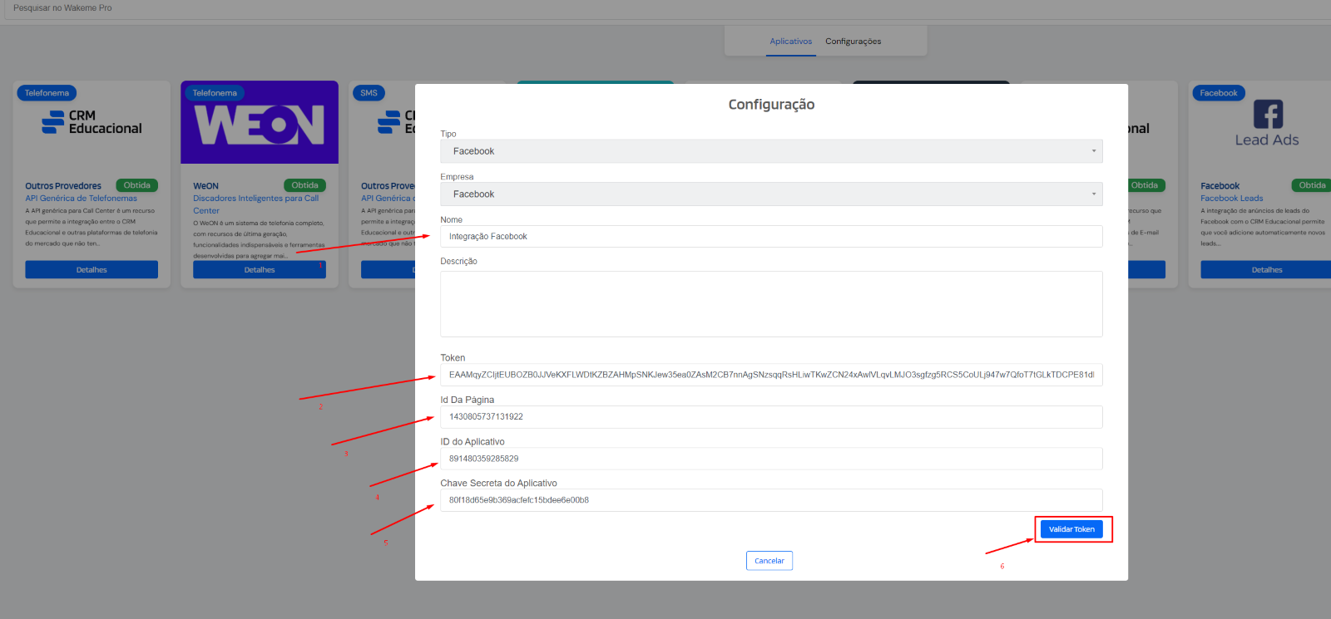The image size is (1331, 619).
Task: Click the Cancelar button
Action: coord(769,561)
